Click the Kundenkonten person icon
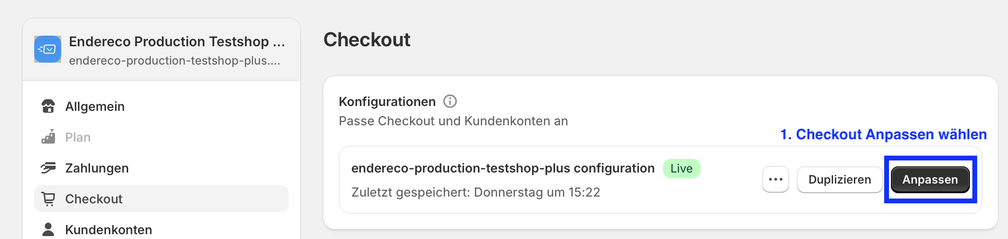The width and height of the screenshot is (1008, 239). pyautogui.click(x=48, y=229)
